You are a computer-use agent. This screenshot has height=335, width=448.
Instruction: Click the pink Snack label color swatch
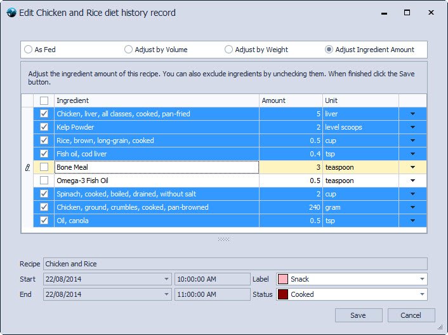pyautogui.click(x=283, y=279)
